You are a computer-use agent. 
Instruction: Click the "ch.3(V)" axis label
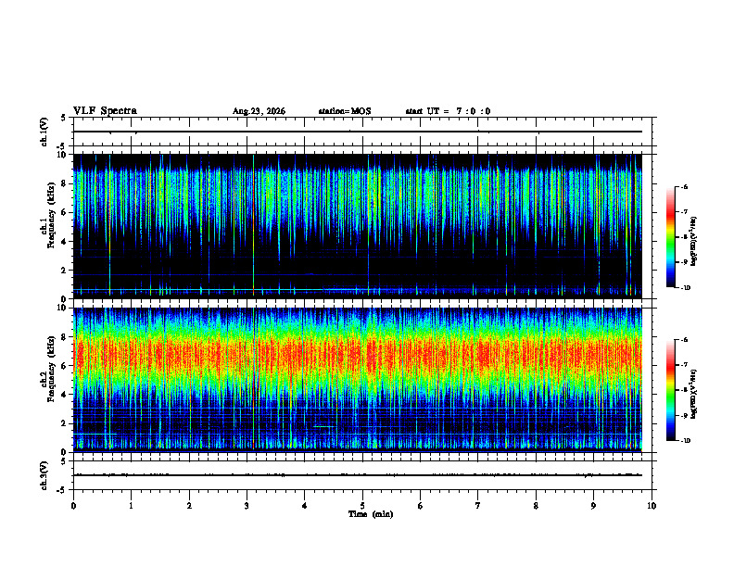44,476
